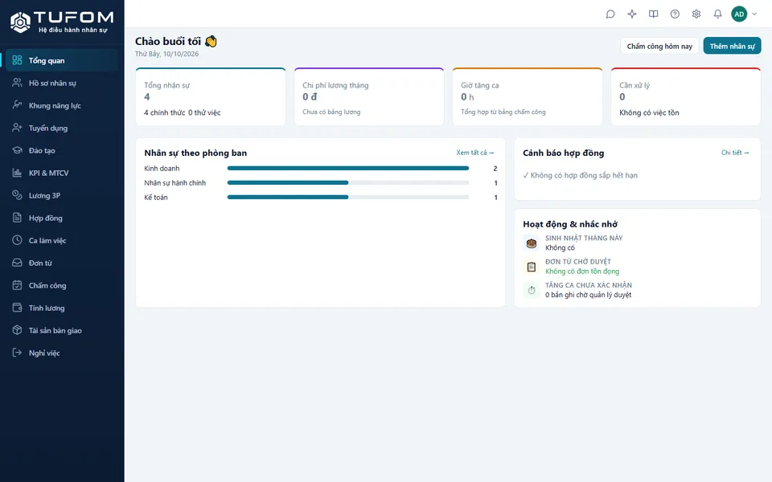The image size is (772, 482).
Task: Click the overtime stopwatch icon
Action: 532,290
